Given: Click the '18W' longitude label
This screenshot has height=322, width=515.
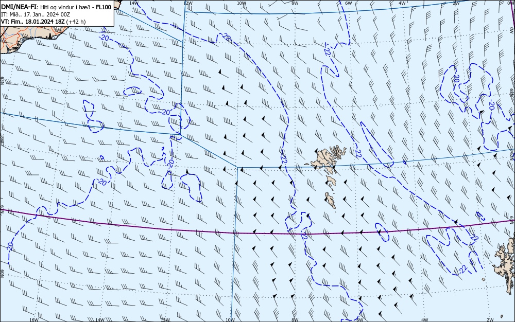Looking at the screenshot, I should 2,138.
